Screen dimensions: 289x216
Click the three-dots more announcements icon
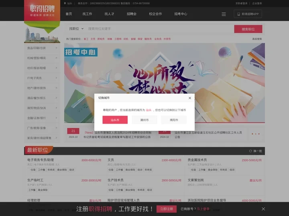pyautogui.click(x=255, y=134)
